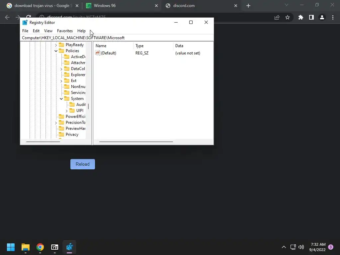
Task: Open Chrome three-dot menu
Action: (333, 17)
